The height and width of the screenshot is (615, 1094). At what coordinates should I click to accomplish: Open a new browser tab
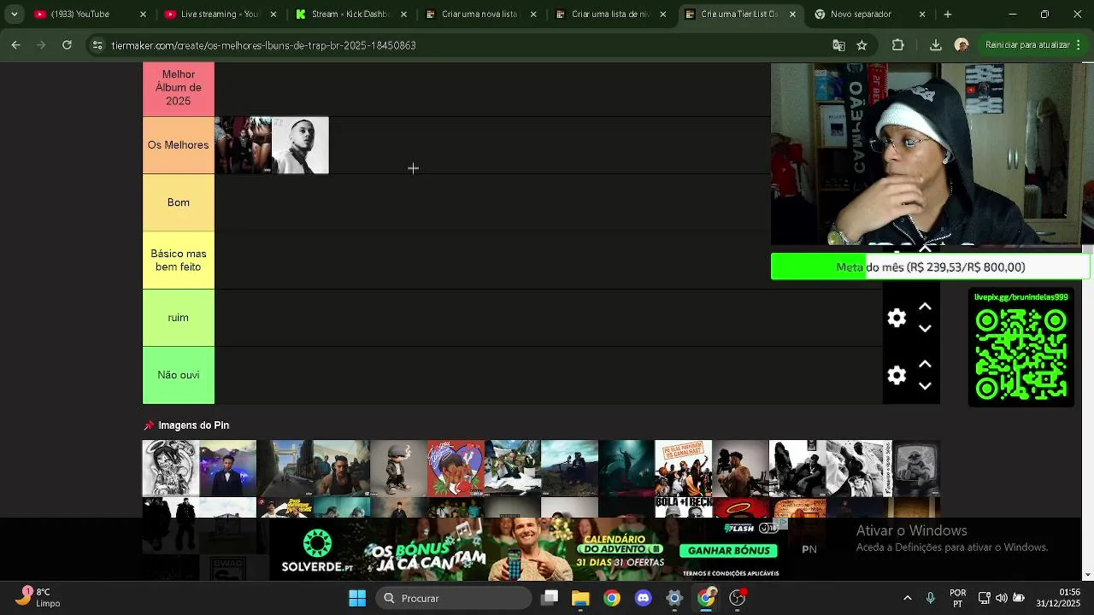point(947,15)
